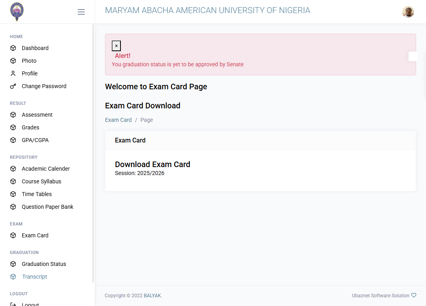Click the Change Password key icon
The image size is (426, 306).
(13, 86)
